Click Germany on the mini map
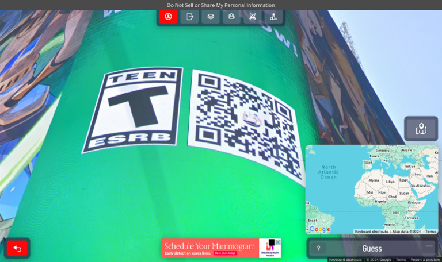 pyautogui.click(x=383, y=151)
